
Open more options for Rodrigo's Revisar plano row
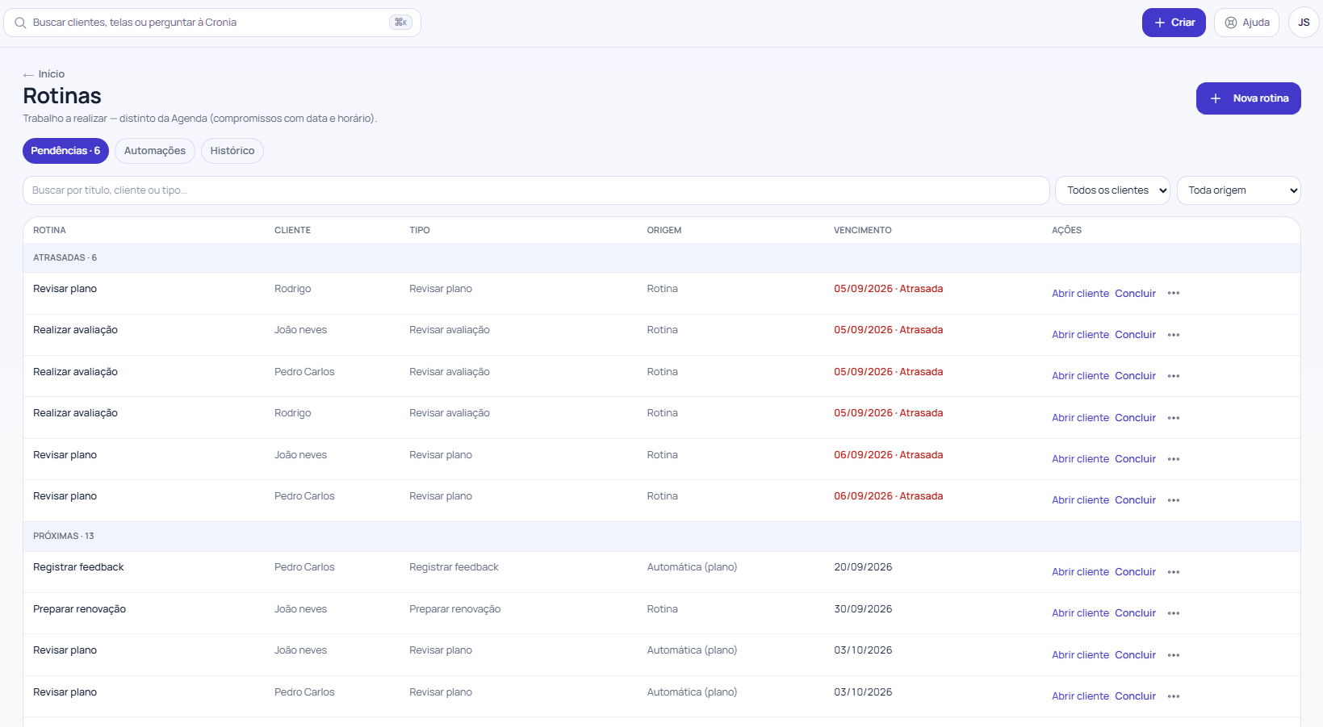pyautogui.click(x=1174, y=294)
